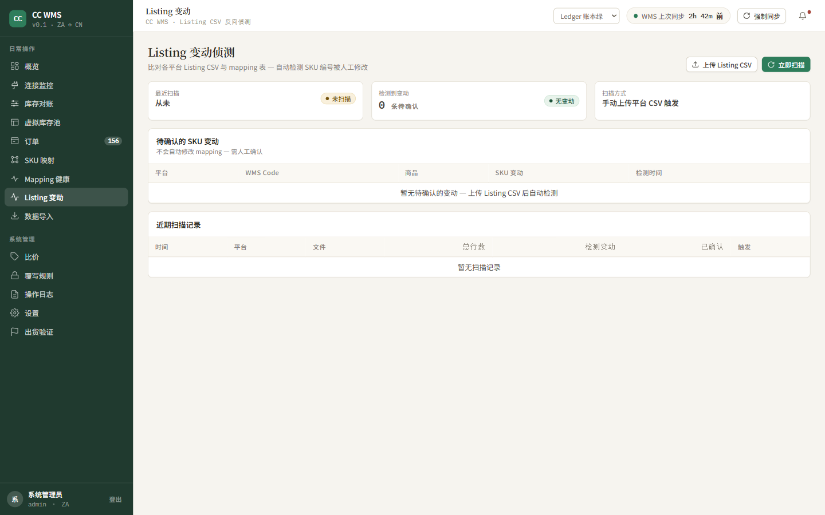Image resolution: width=825 pixels, height=515 pixels.
Task: Click SKU 变动 column header
Action: [509, 173]
